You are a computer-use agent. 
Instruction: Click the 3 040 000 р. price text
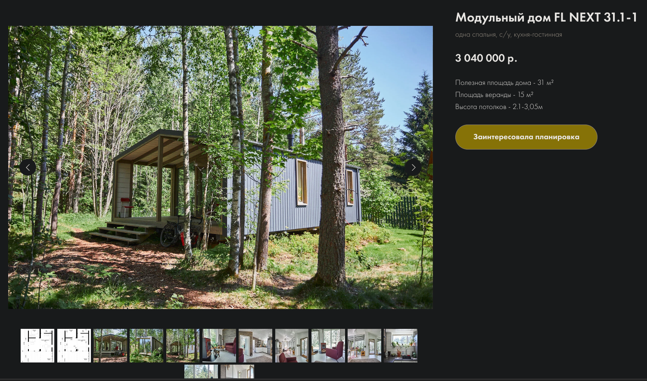point(486,58)
